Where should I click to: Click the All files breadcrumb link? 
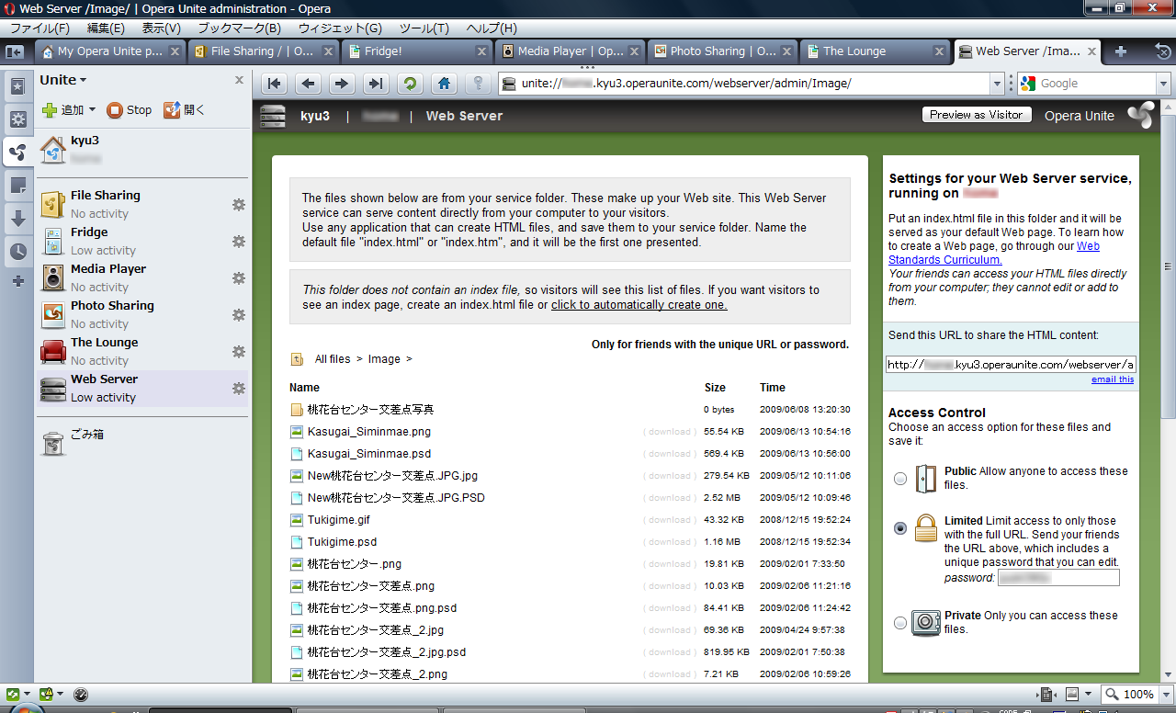333,359
